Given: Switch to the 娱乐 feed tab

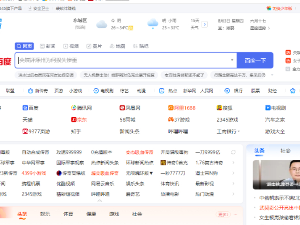Looking at the screenshot, I should (45, 214).
